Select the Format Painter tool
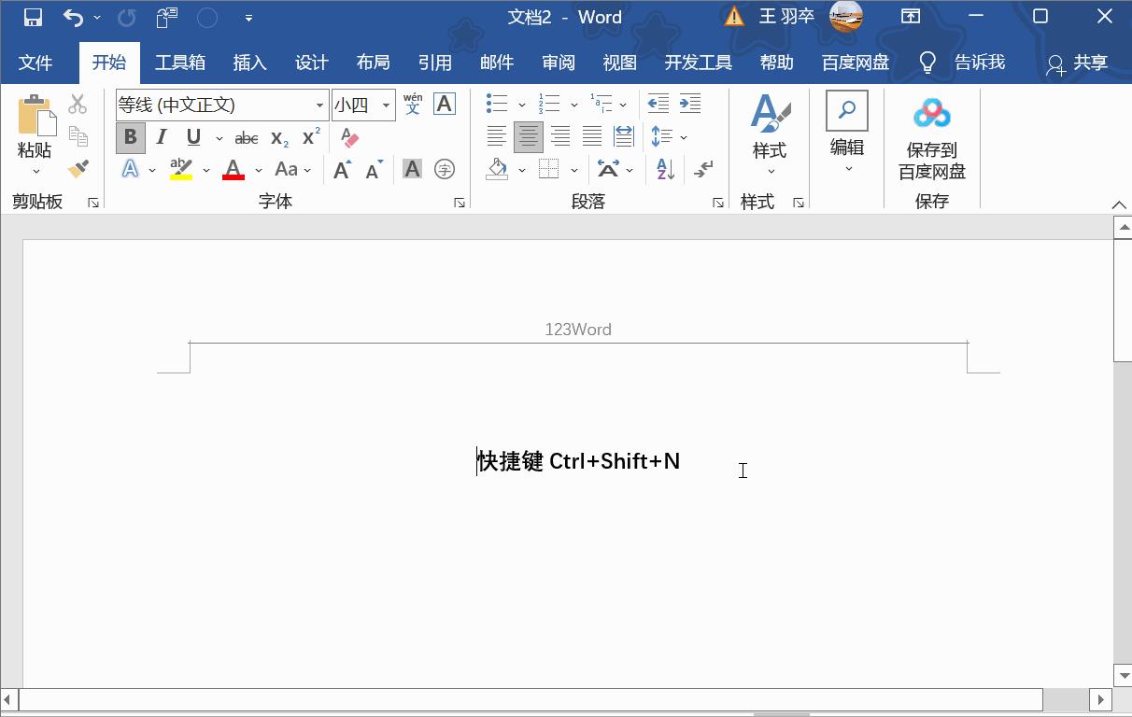 79,169
